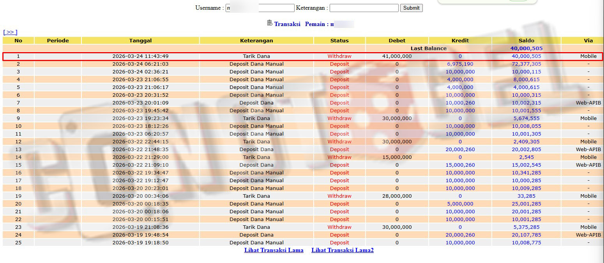Focus the Username input field
The height and width of the screenshot is (263, 604).
(260, 8)
